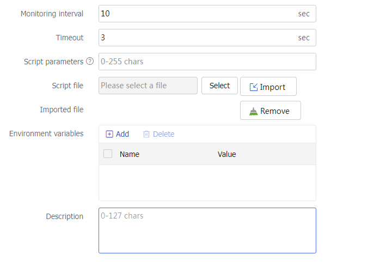
Task: Click the 'sec' unit in the Timeout field
Action: coord(304,38)
